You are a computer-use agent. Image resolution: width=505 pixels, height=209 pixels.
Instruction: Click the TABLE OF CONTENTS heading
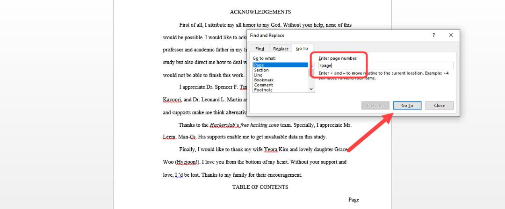260,187
